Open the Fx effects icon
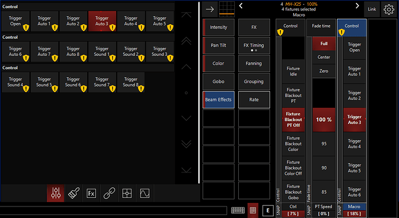This screenshot has height=218, width=399. point(91,193)
